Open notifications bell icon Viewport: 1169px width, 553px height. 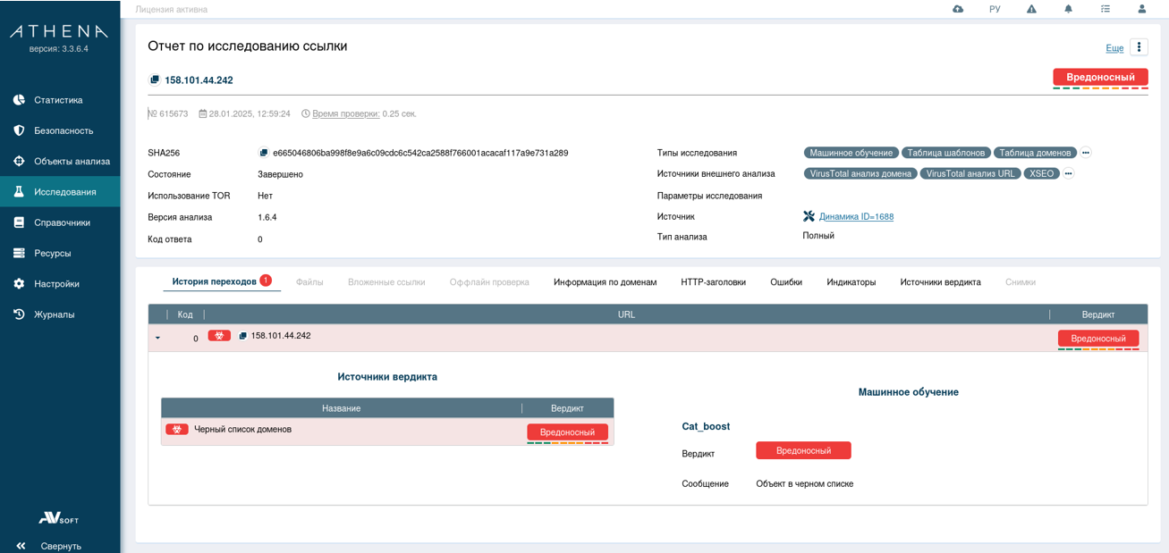(1068, 9)
